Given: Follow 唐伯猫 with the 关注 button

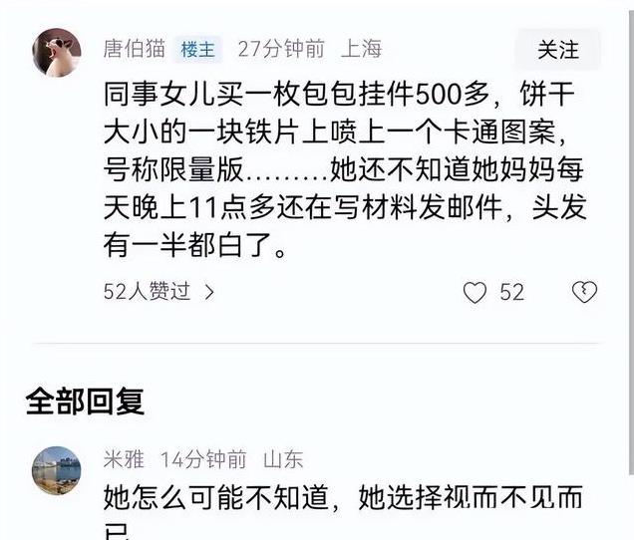Looking at the screenshot, I should click(x=558, y=50).
